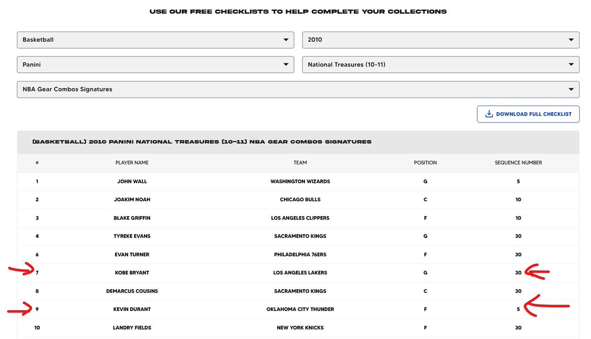Click position F in Kevin Durant row
The width and height of the screenshot is (591, 339).
click(x=425, y=309)
